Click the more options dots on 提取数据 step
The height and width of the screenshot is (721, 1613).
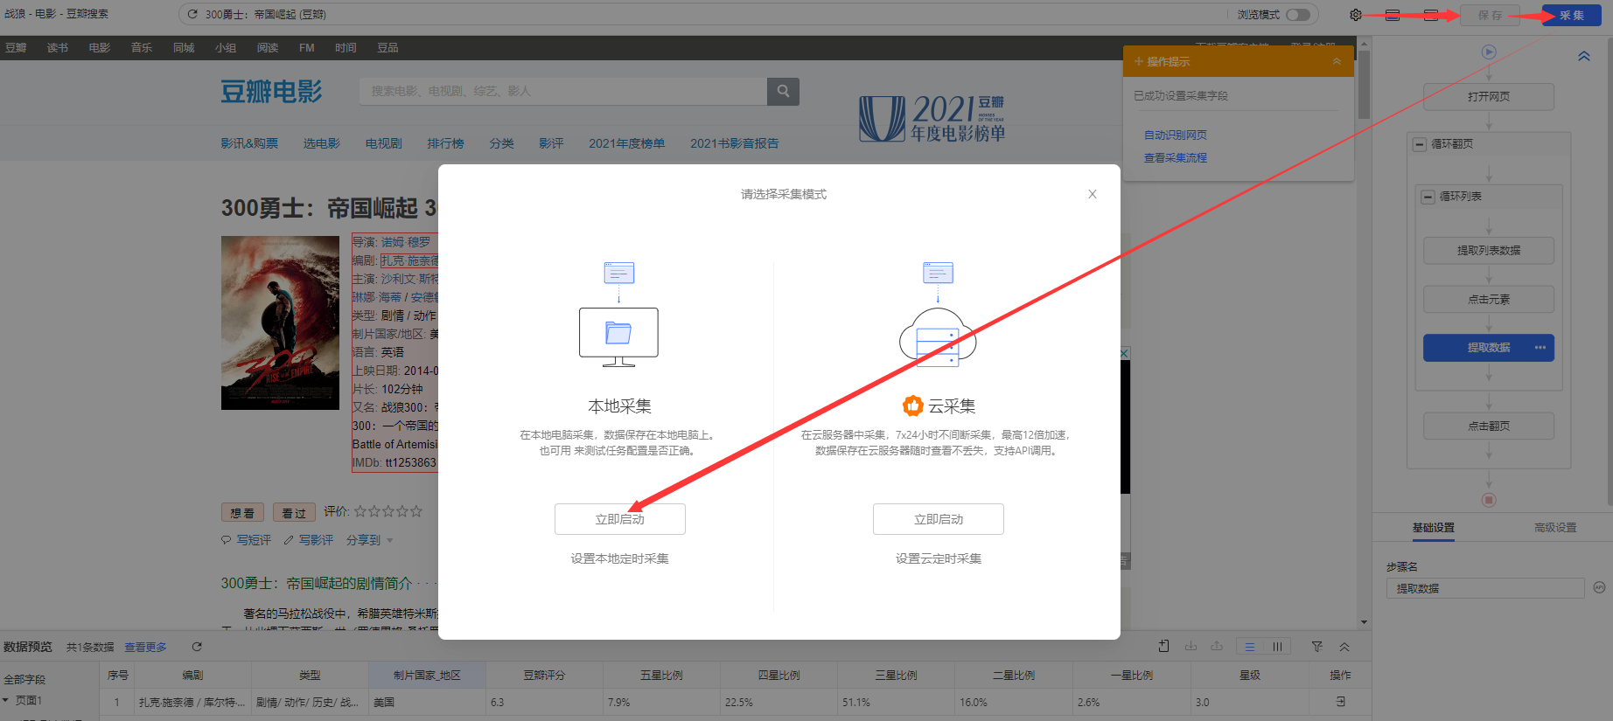coord(1540,348)
